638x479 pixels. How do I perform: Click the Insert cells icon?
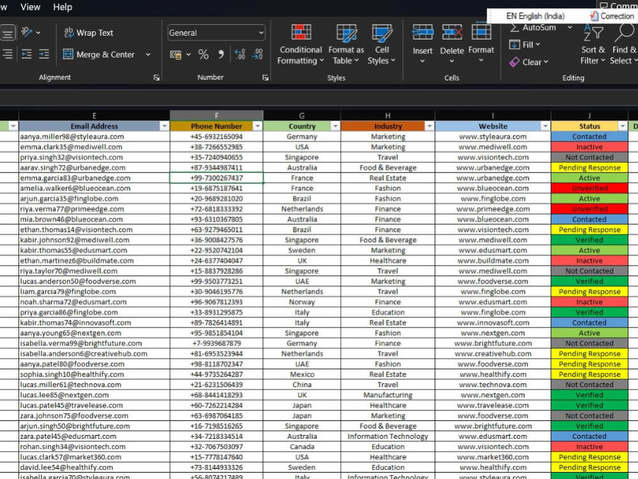(x=422, y=32)
